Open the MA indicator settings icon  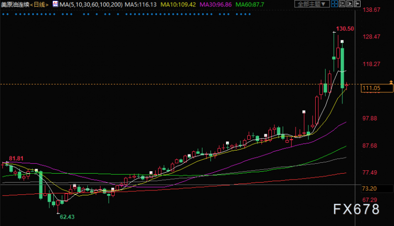(x=55, y=4)
